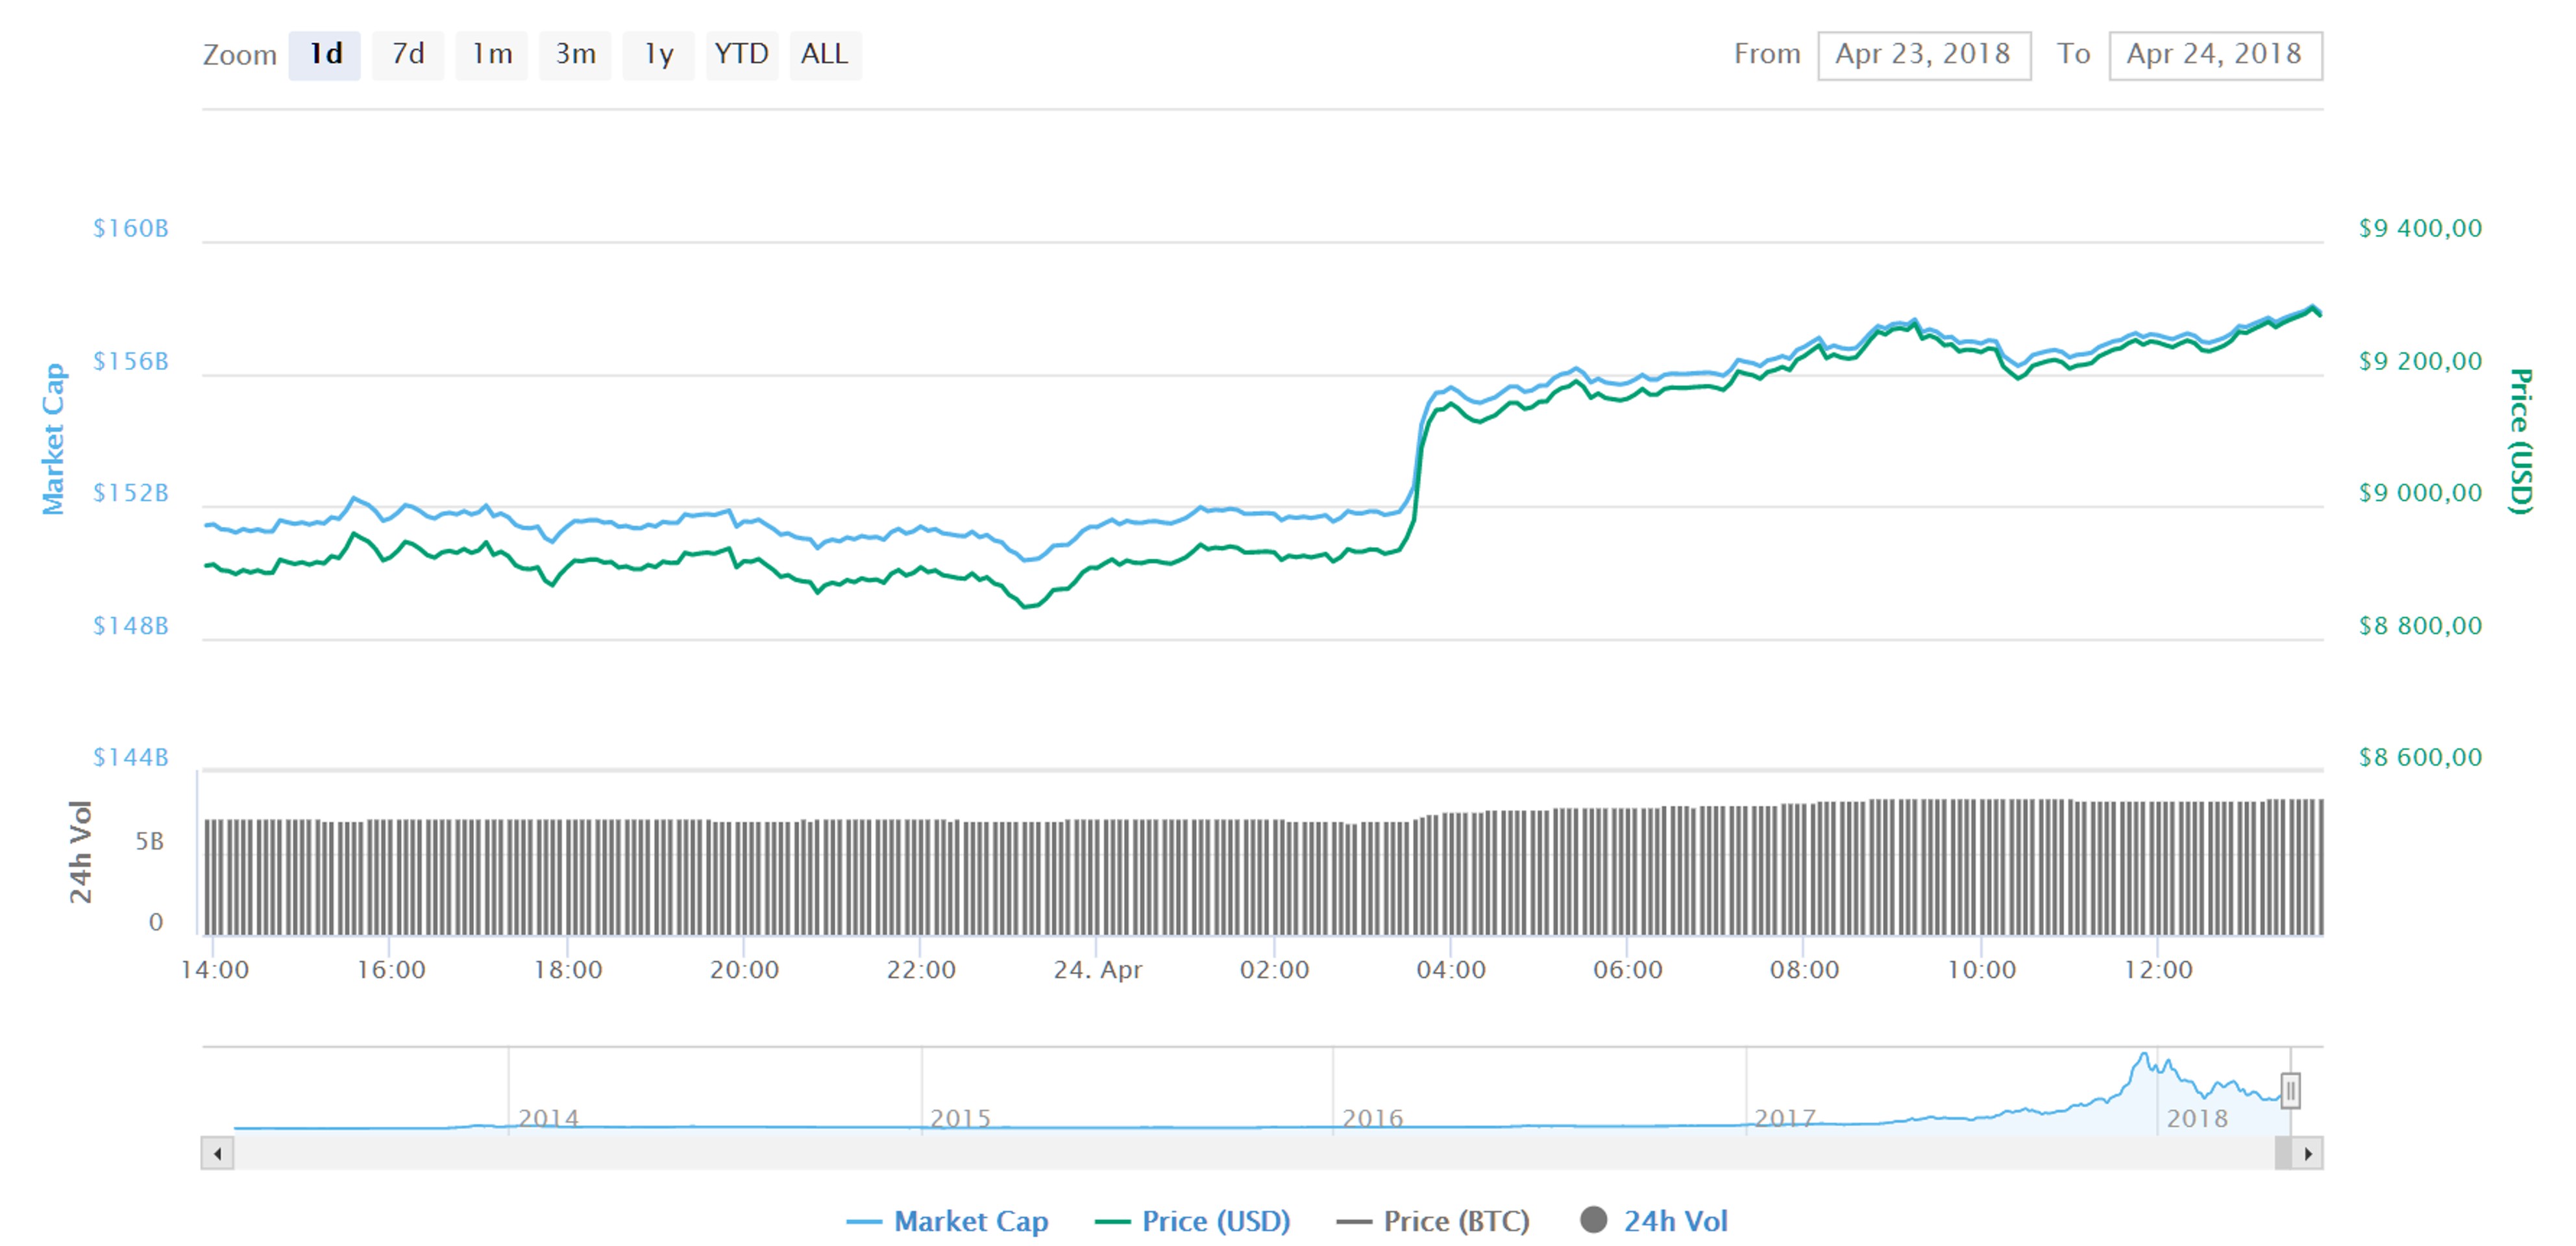Click the 2016 navigator label
The height and width of the screenshot is (1246, 2576).
(x=1373, y=1118)
